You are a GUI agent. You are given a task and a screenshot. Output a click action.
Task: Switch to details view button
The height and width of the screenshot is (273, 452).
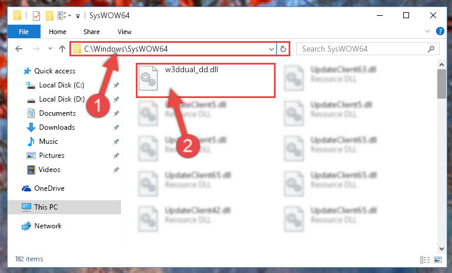pyautogui.click(x=425, y=259)
